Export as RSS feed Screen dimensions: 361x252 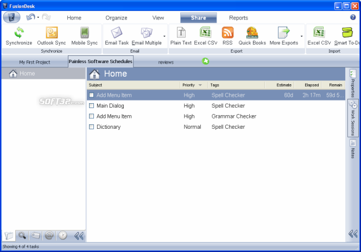227,33
